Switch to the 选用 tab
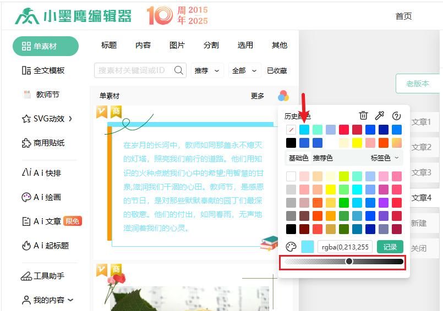Screen dimensions: 443x311 coord(245,45)
